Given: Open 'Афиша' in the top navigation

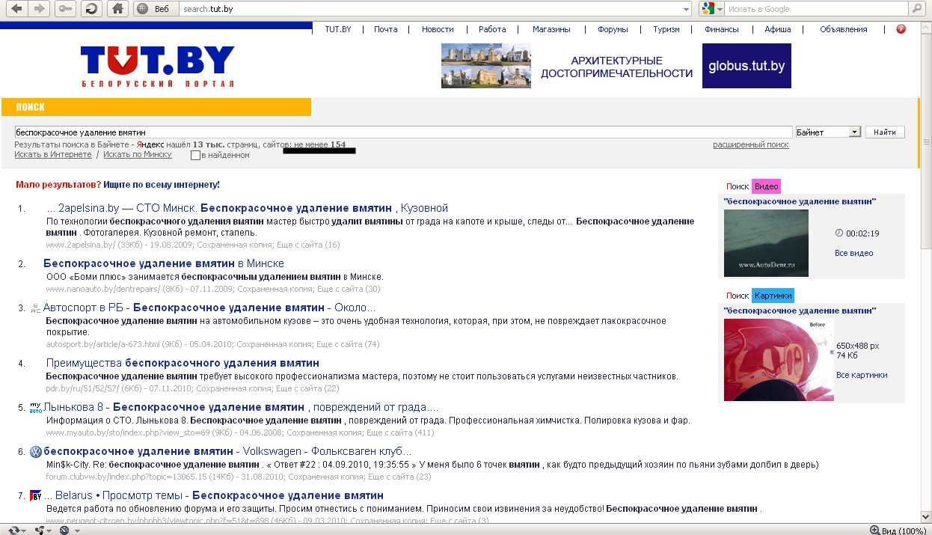Looking at the screenshot, I should (x=778, y=29).
